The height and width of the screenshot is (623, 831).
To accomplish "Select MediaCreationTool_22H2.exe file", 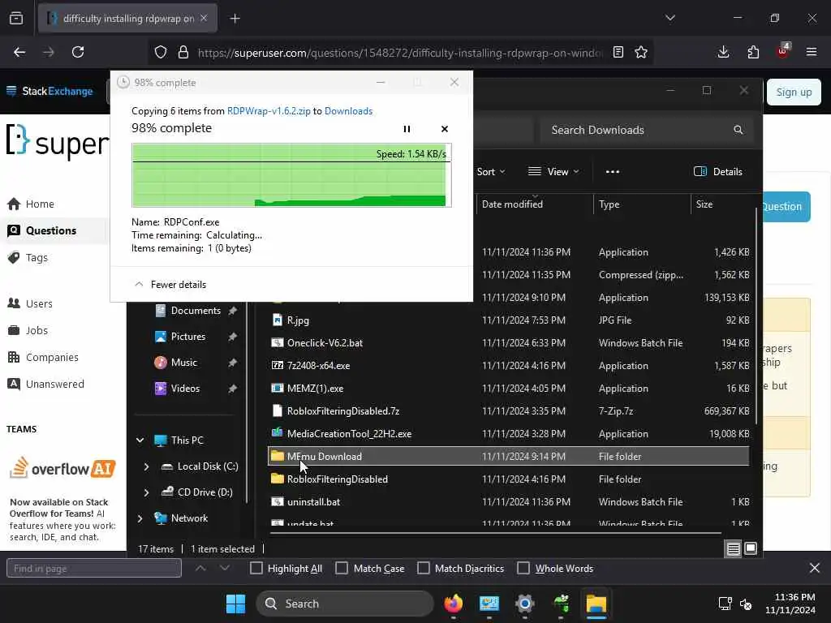I will pyautogui.click(x=509, y=434).
